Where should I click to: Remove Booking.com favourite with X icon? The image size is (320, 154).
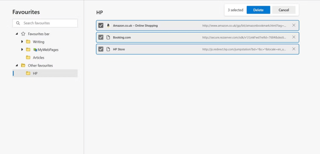294,37
